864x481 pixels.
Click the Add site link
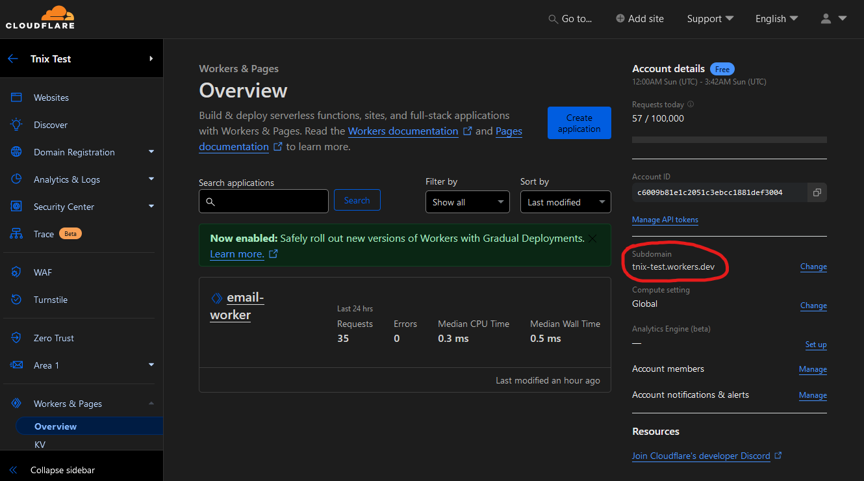640,19
